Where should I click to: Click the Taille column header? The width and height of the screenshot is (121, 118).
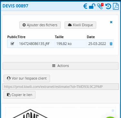pos(59,37)
